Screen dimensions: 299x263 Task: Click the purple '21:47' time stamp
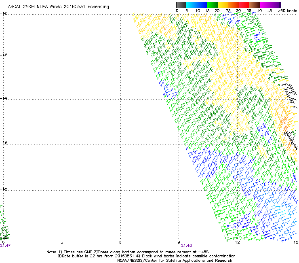click(x=5, y=246)
